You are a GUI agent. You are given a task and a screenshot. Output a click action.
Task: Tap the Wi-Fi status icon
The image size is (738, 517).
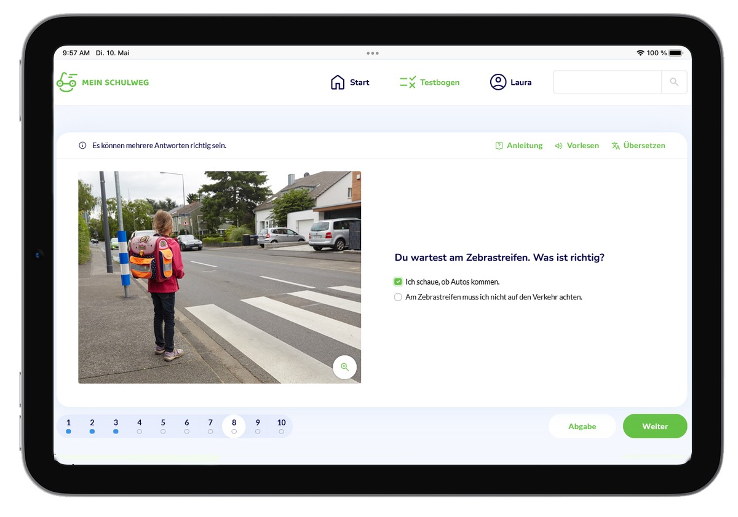pos(640,53)
